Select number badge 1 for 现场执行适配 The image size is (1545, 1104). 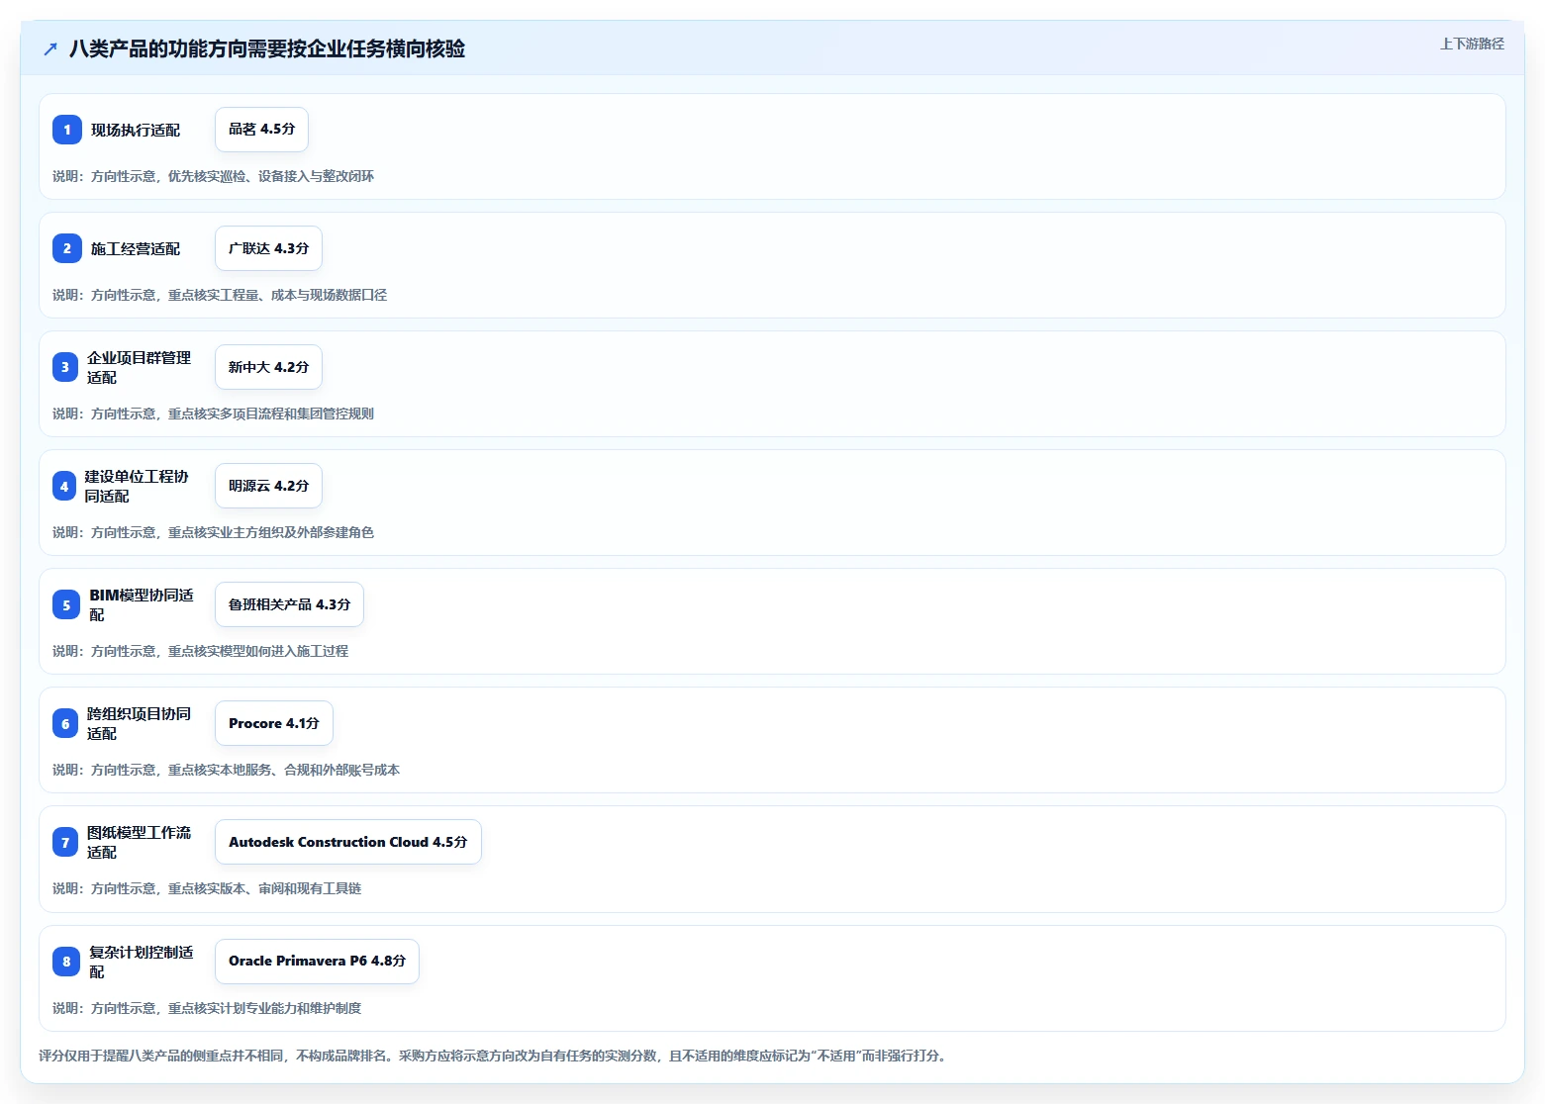[67, 130]
